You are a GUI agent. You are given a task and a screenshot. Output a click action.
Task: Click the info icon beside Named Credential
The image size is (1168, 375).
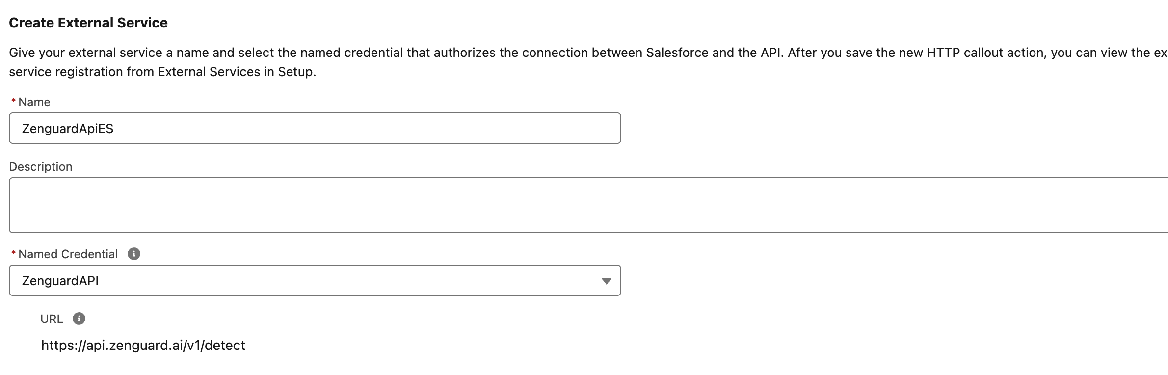[x=134, y=254]
